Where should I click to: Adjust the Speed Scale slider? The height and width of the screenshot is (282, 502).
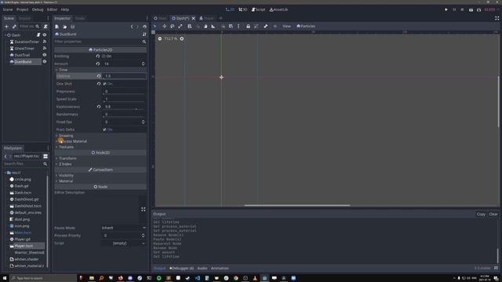point(124,102)
